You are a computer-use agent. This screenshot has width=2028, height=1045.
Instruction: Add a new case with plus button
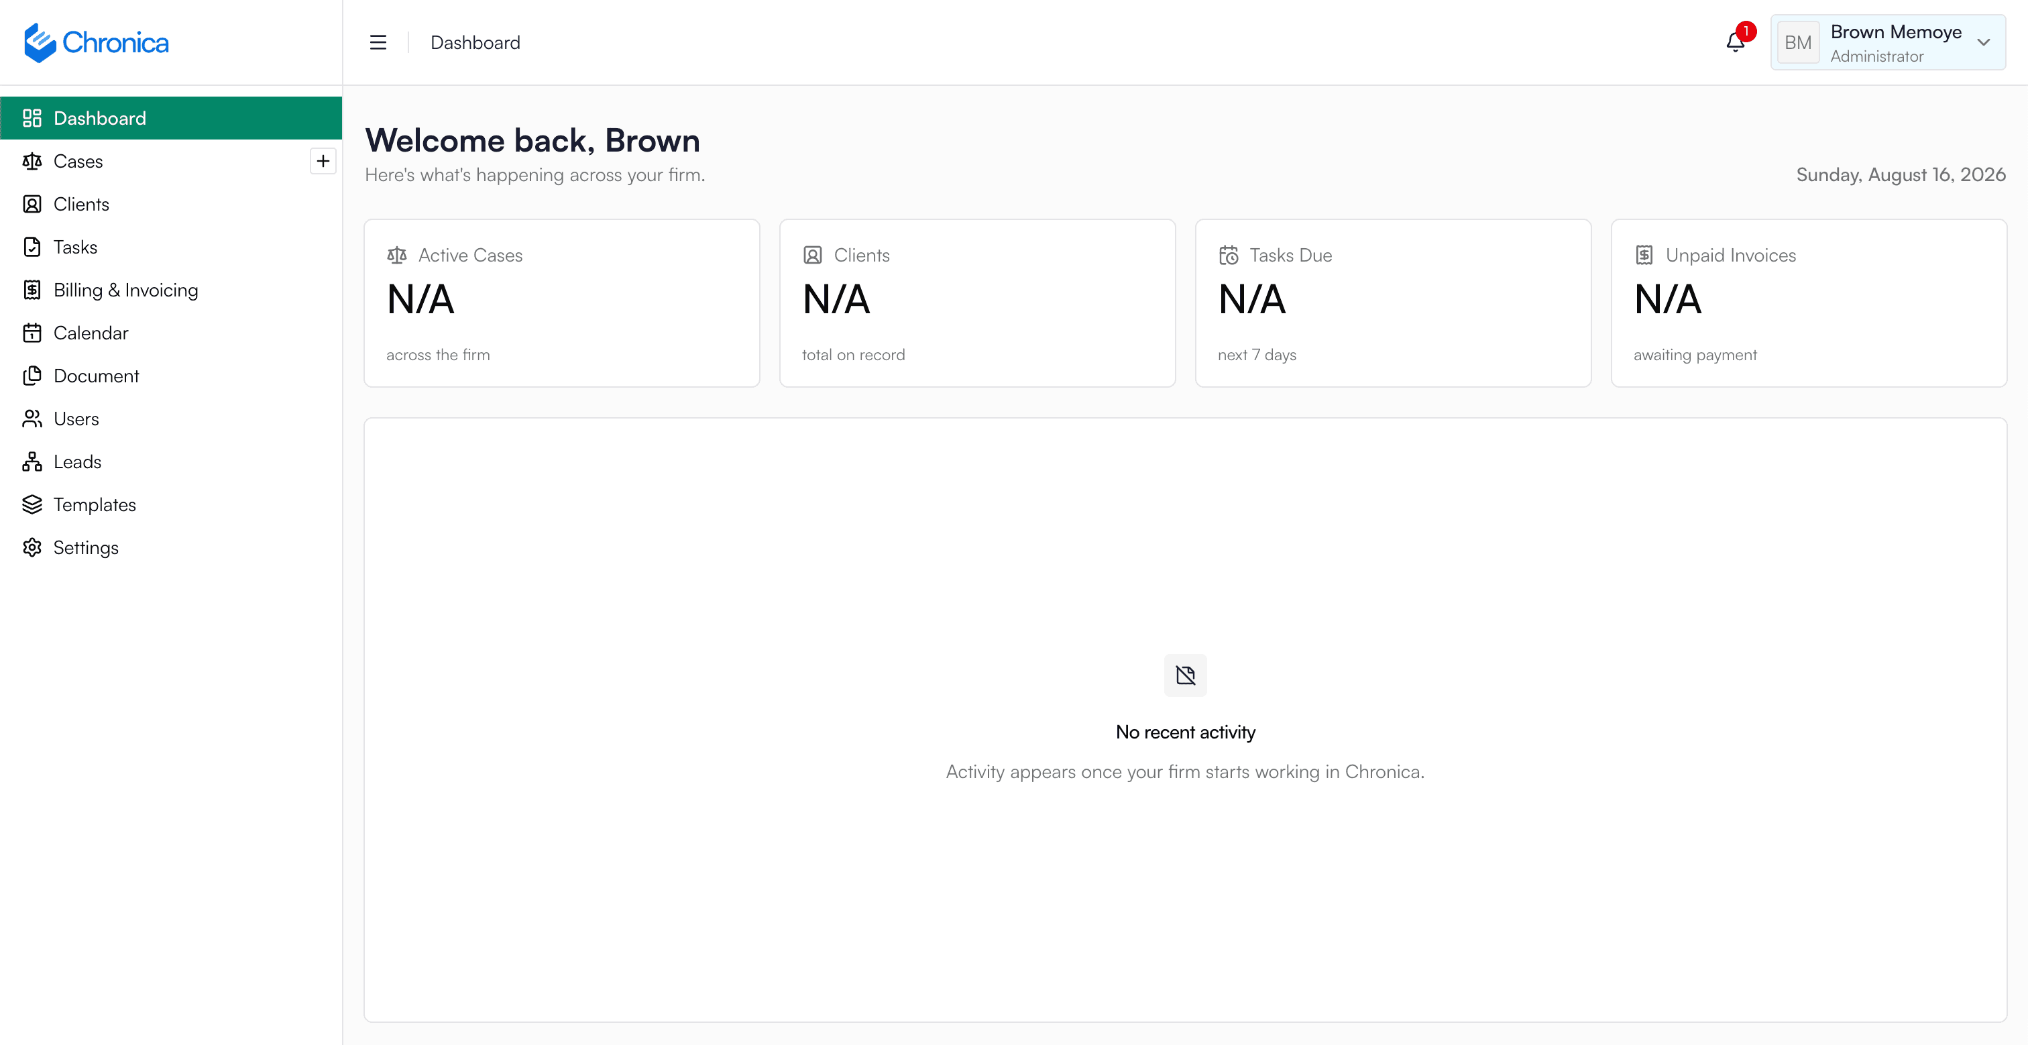click(323, 162)
